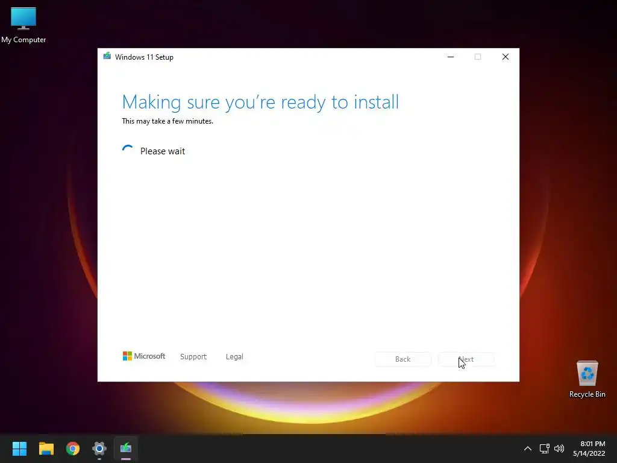Open the Support link
617x463 pixels.
pyautogui.click(x=193, y=357)
